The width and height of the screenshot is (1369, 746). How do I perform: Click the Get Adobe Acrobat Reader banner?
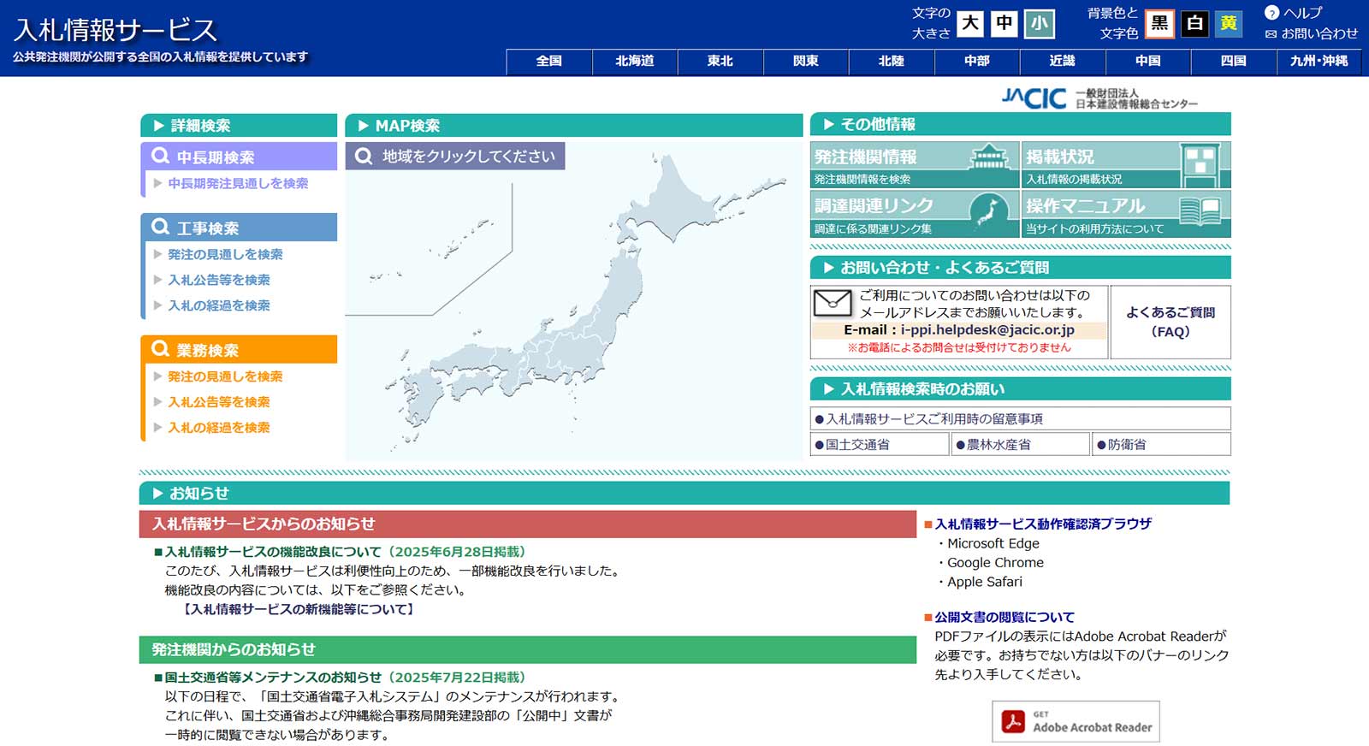tap(1076, 721)
